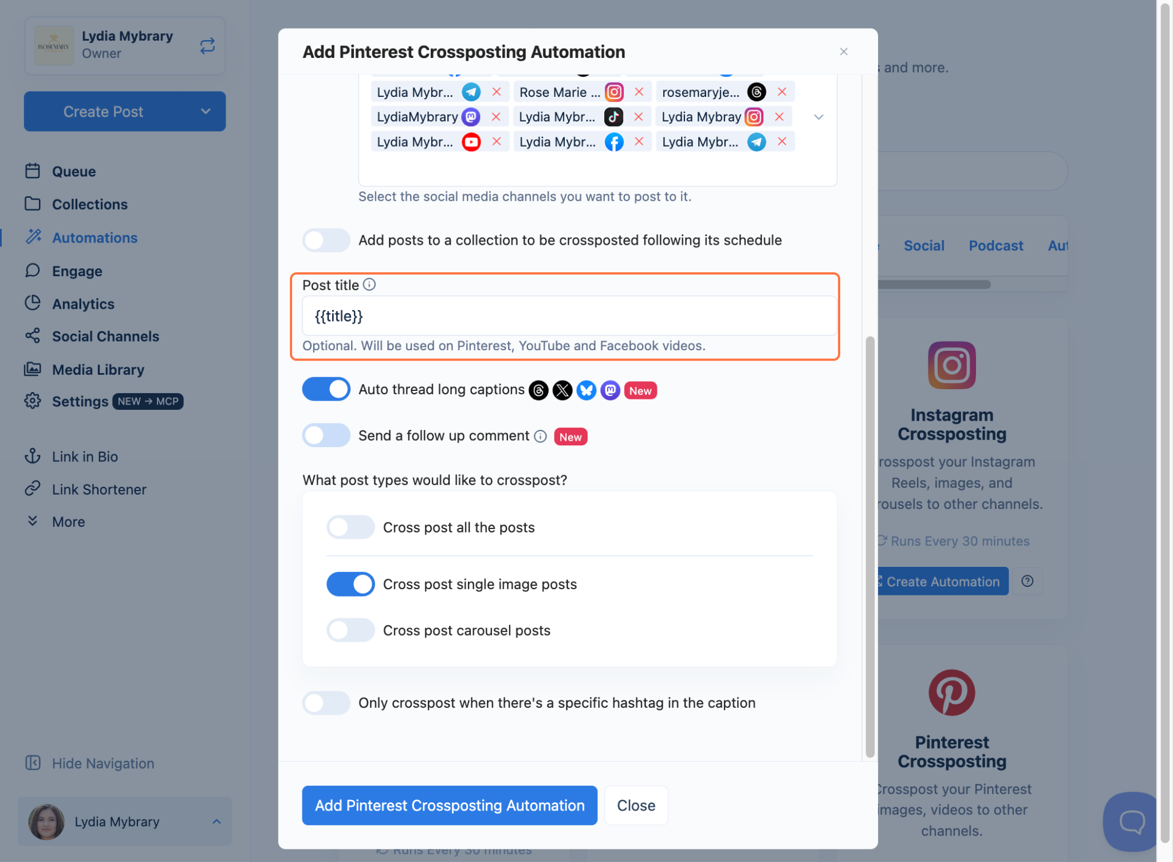Select the Social tab in background
Image resolution: width=1173 pixels, height=862 pixels.
924,245
